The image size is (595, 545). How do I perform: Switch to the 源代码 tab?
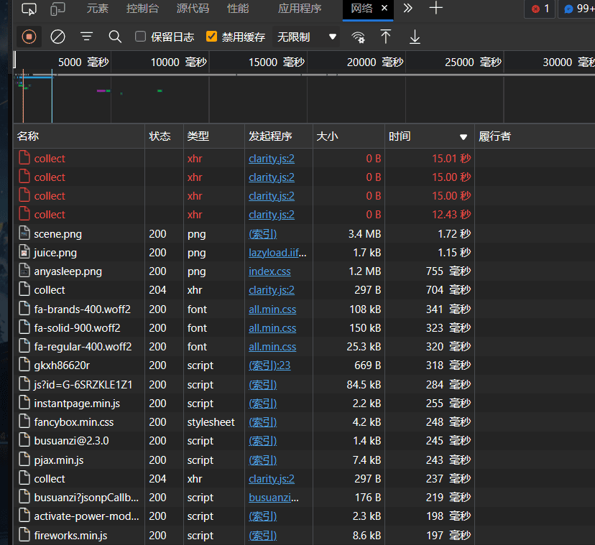pos(193,9)
